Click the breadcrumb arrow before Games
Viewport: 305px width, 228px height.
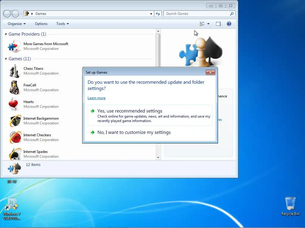coord(32,14)
